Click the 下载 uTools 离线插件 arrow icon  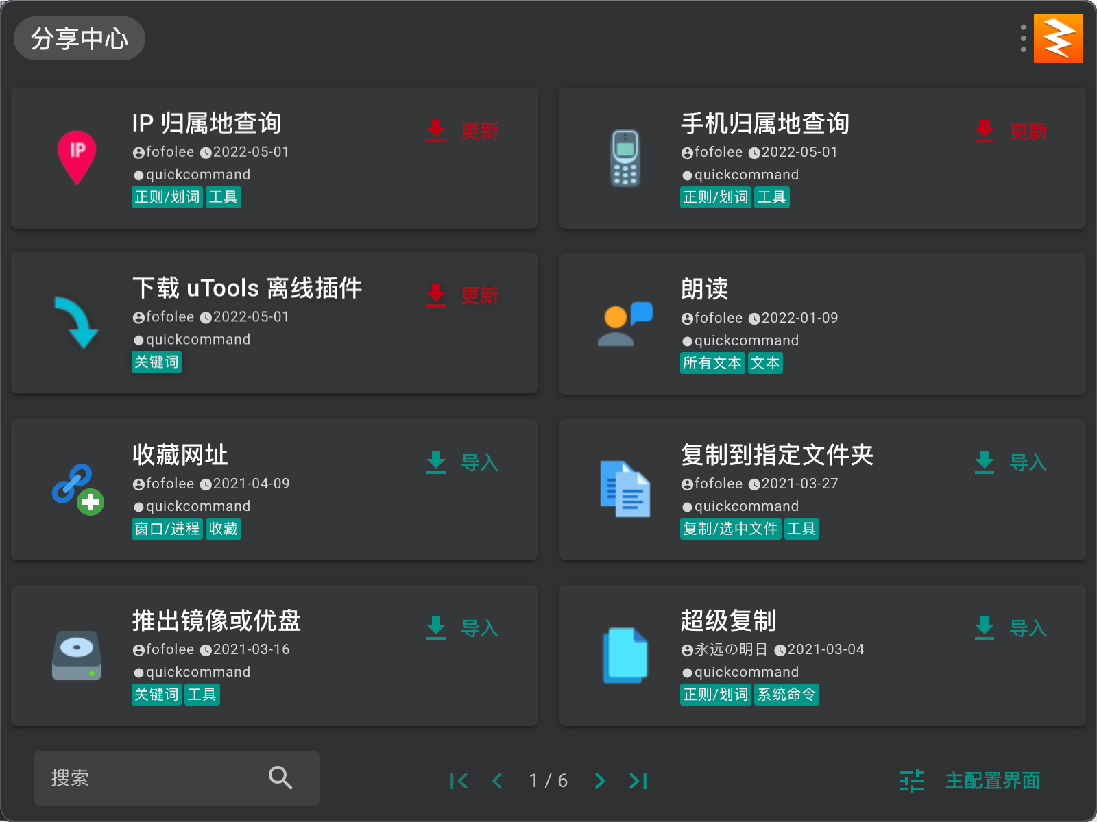point(77,323)
